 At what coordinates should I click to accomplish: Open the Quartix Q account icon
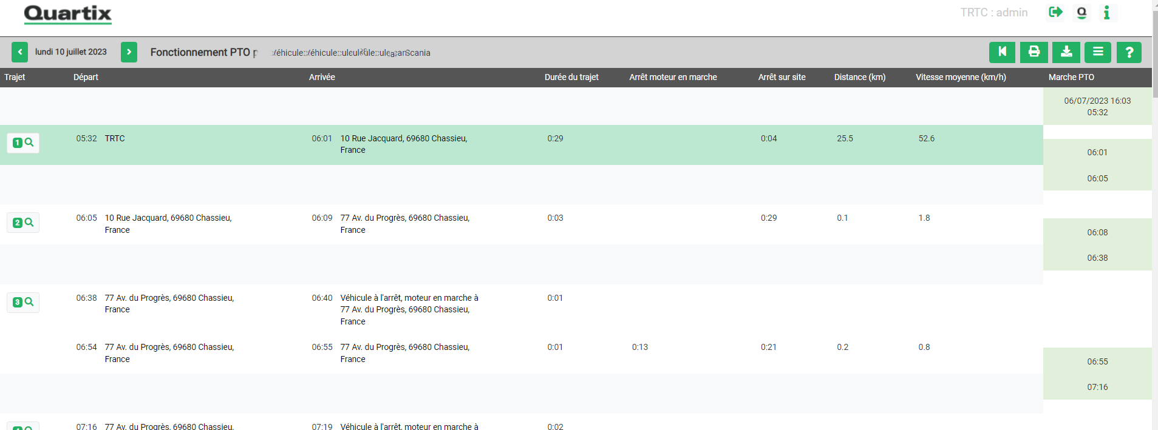coord(1081,12)
